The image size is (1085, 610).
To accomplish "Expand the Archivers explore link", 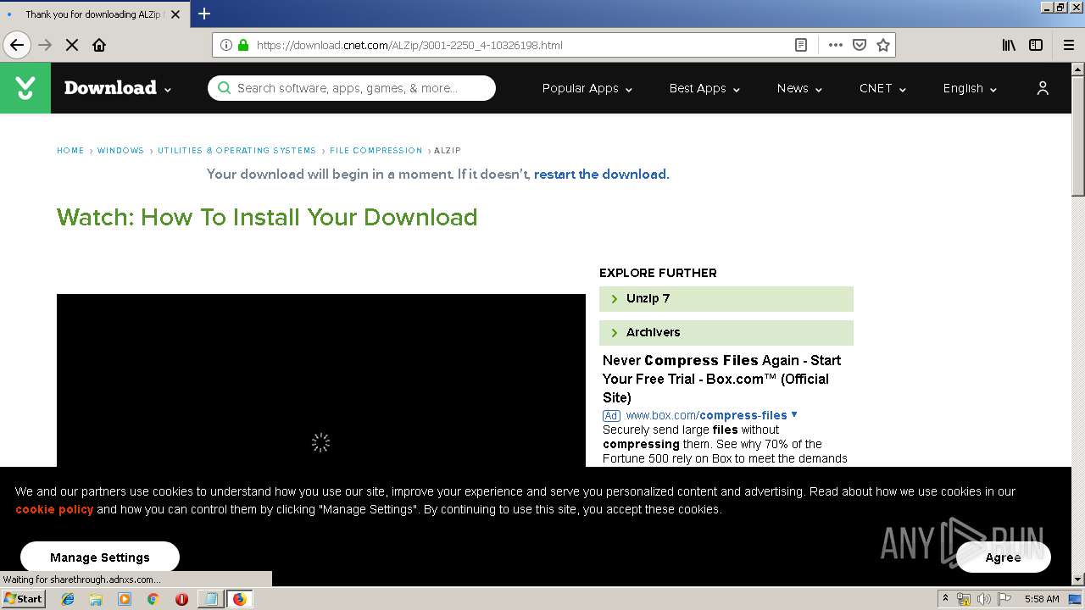I will click(726, 333).
